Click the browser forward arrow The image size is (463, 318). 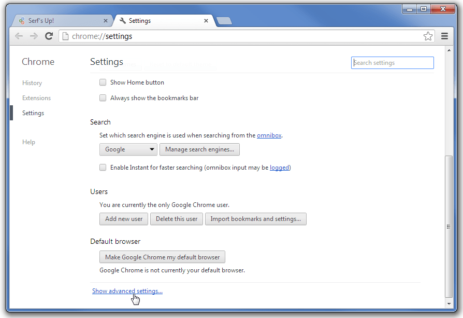click(x=34, y=36)
